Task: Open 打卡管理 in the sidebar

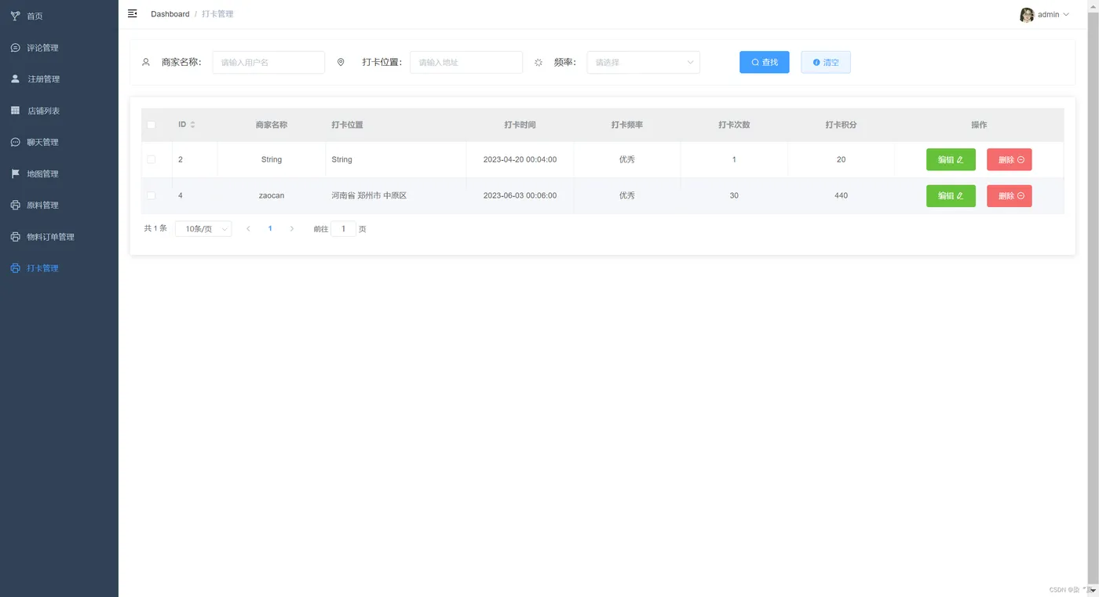Action: point(59,268)
